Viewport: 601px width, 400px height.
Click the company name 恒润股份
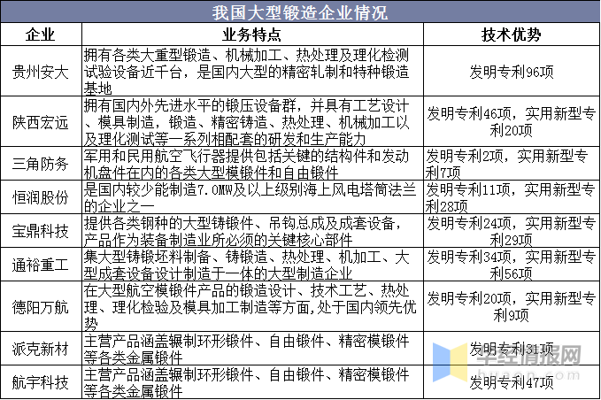[x=41, y=197]
